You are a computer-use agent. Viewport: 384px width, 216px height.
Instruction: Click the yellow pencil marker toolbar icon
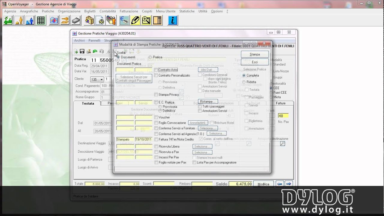tap(135, 20)
